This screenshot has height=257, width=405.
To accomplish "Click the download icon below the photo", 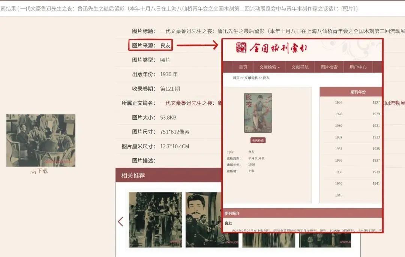I will point(33,171).
